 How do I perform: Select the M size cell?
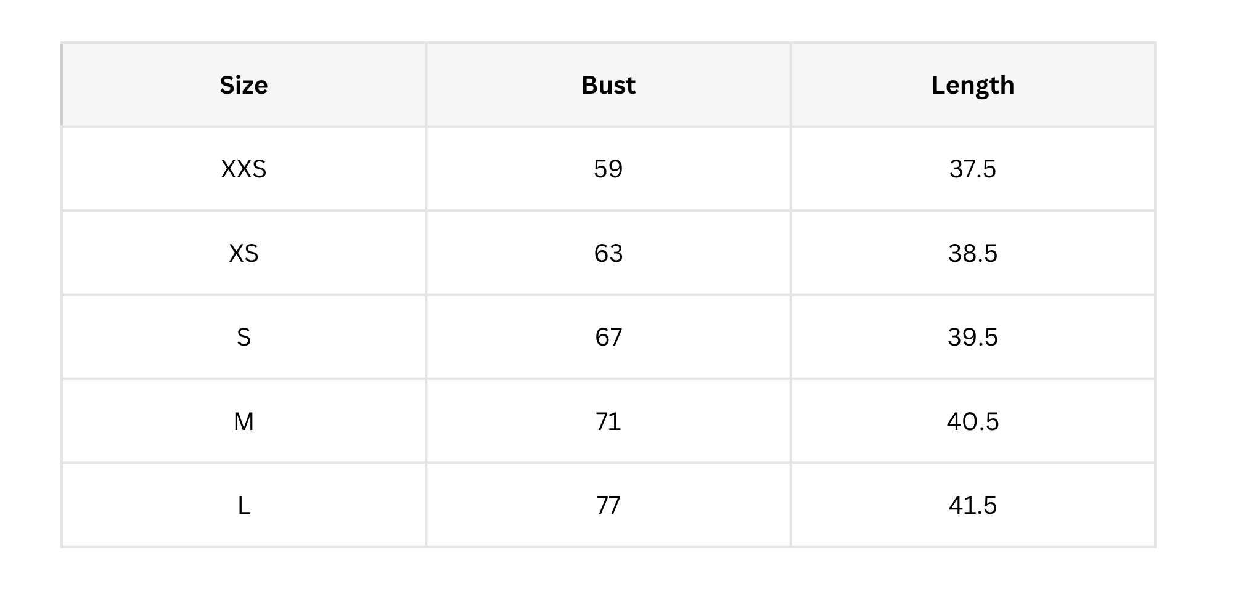244,421
